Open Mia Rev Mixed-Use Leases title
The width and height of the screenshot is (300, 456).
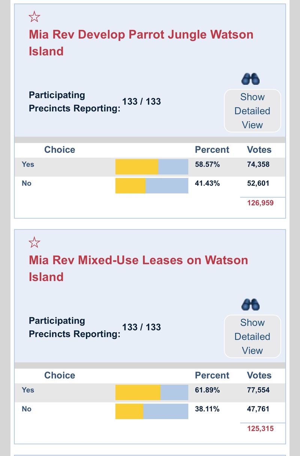[138, 268]
